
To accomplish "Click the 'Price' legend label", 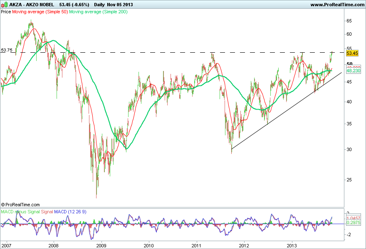I will click(x=6, y=12).
